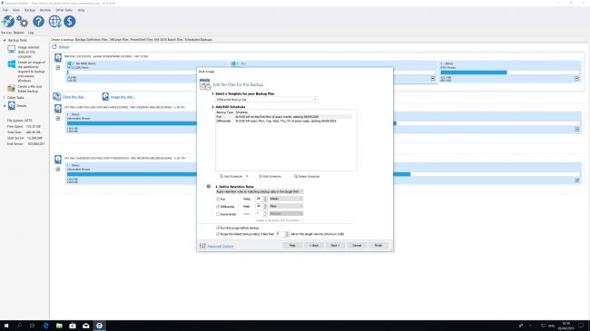This screenshot has width=590, height=331.
Task: Toggle Run the purge before backup checkbox
Action: [218, 228]
